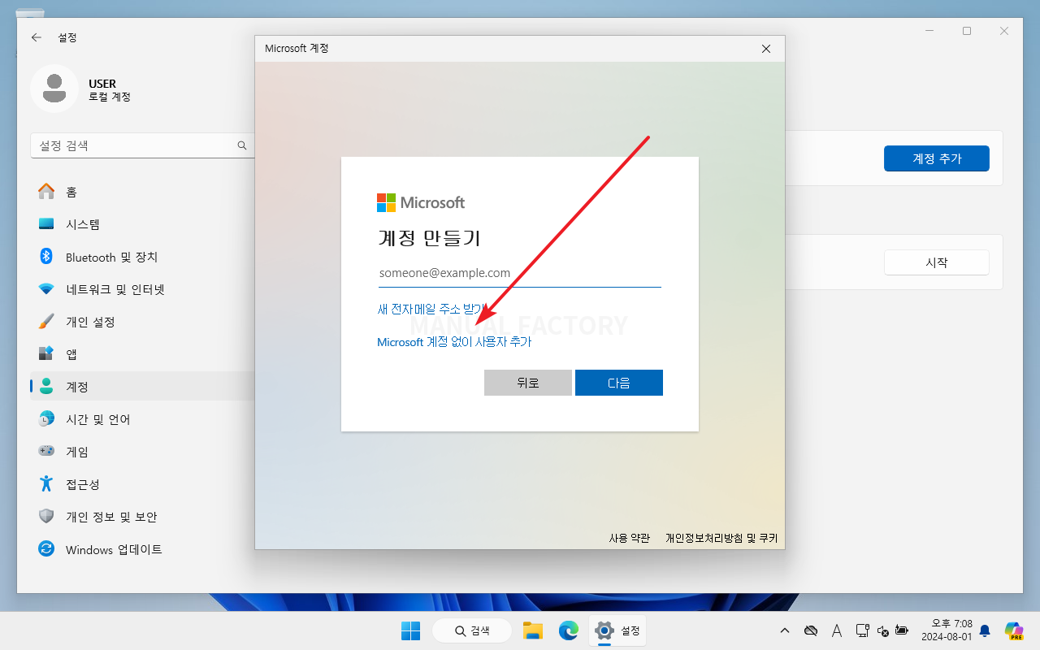Open File Explorer from the taskbar

(x=532, y=630)
